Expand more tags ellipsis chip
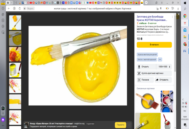 (160, 59)
